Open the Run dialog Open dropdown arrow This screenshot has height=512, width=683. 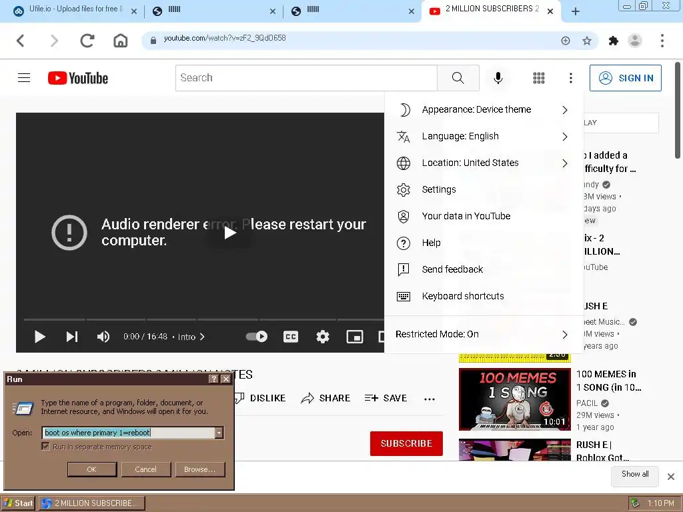[x=219, y=432]
